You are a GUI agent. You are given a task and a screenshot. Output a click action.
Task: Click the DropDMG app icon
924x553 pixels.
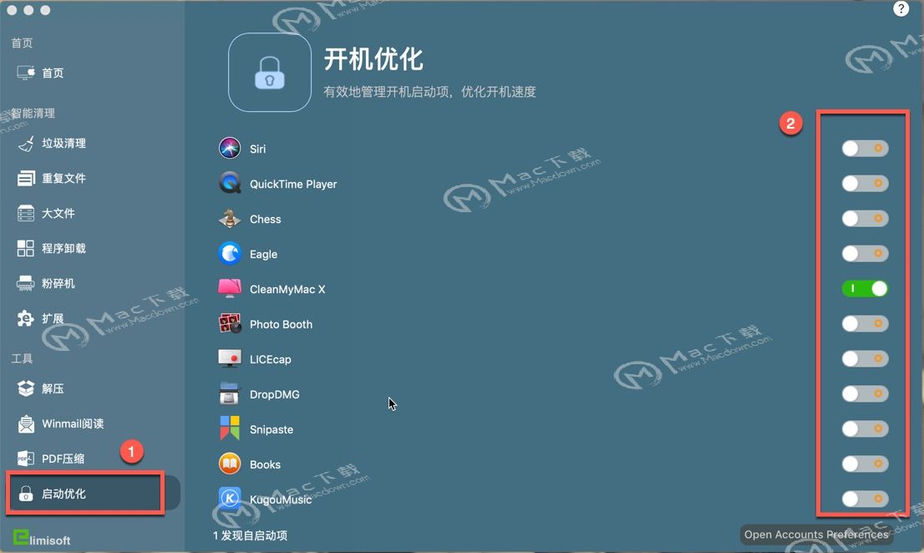230,394
